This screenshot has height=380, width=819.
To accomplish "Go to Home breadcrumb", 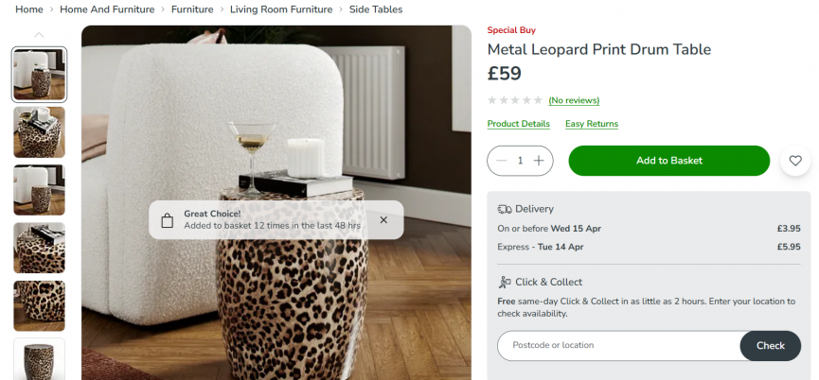I will (29, 9).
